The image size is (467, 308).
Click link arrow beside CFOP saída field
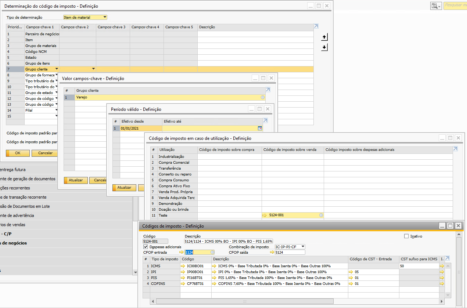[272, 252]
